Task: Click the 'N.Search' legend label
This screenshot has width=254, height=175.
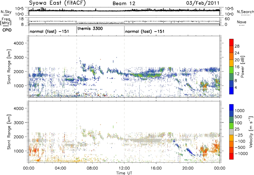Action: pyautogui.click(x=245, y=12)
